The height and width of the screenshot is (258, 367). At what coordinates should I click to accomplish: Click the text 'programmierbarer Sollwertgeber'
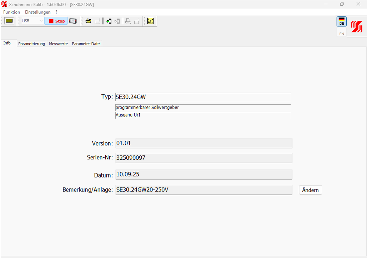click(x=147, y=108)
